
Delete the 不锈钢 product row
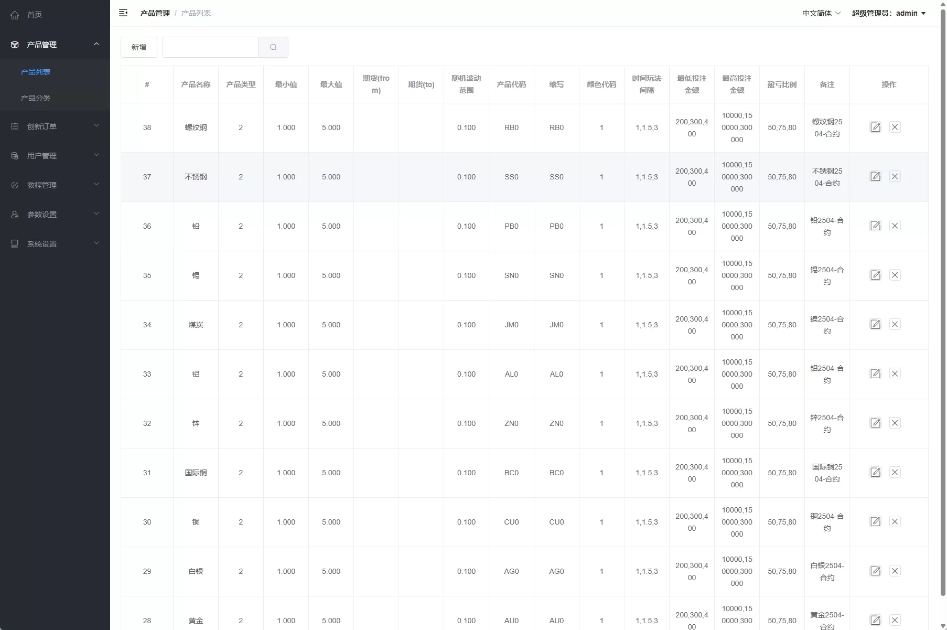point(895,177)
